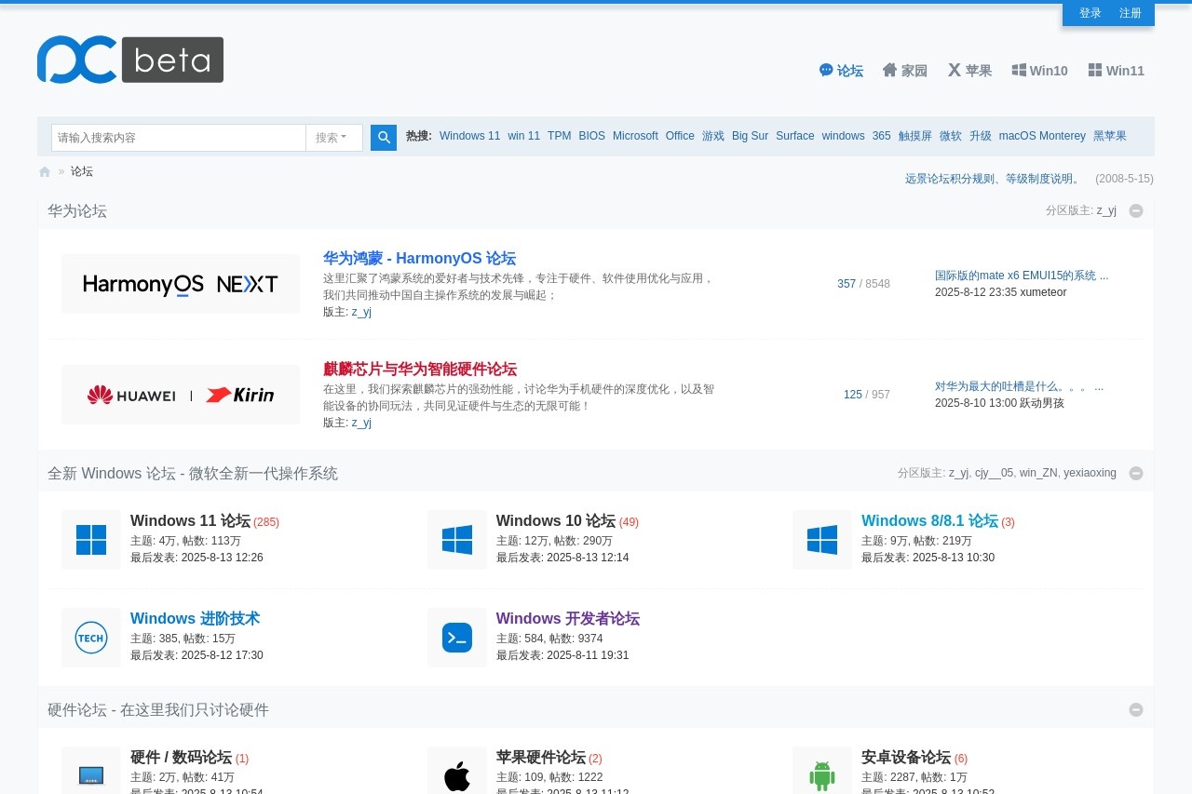Click hot search term Microsoft
The height and width of the screenshot is (794, 1192).
635,136
